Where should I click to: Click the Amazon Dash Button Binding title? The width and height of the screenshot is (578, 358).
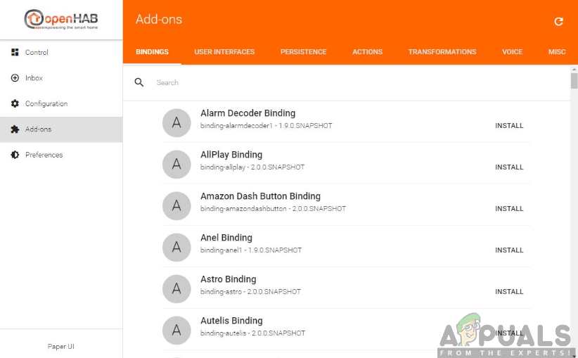tap(260, 196)
